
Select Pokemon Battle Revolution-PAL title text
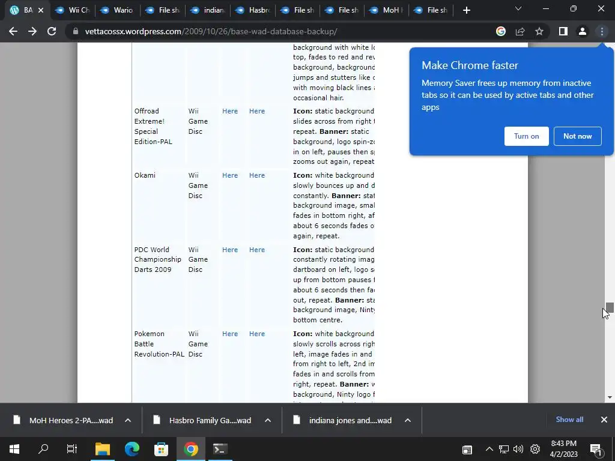159,344
